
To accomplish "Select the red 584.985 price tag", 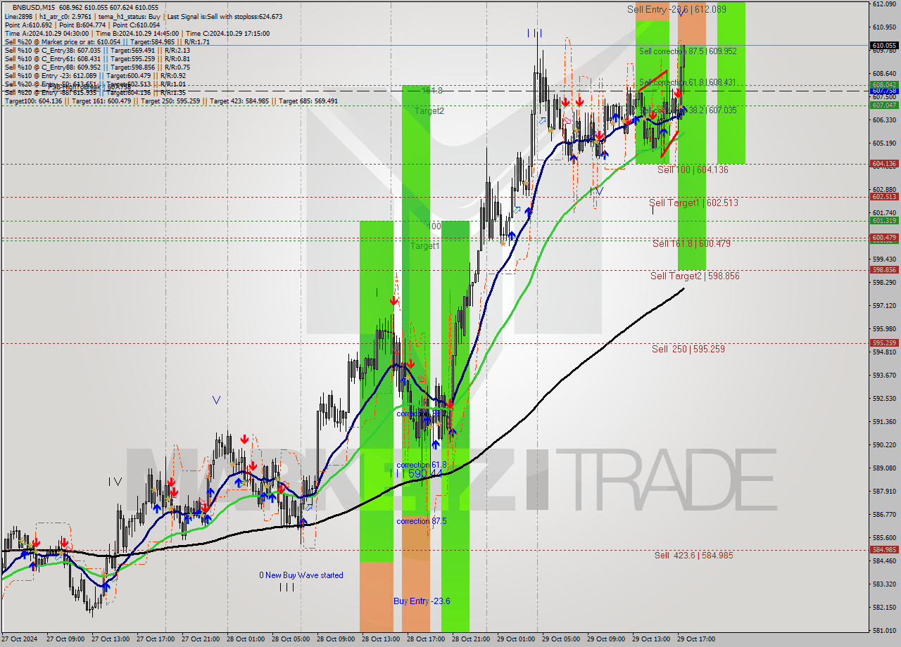I will [x=884, y=550].
